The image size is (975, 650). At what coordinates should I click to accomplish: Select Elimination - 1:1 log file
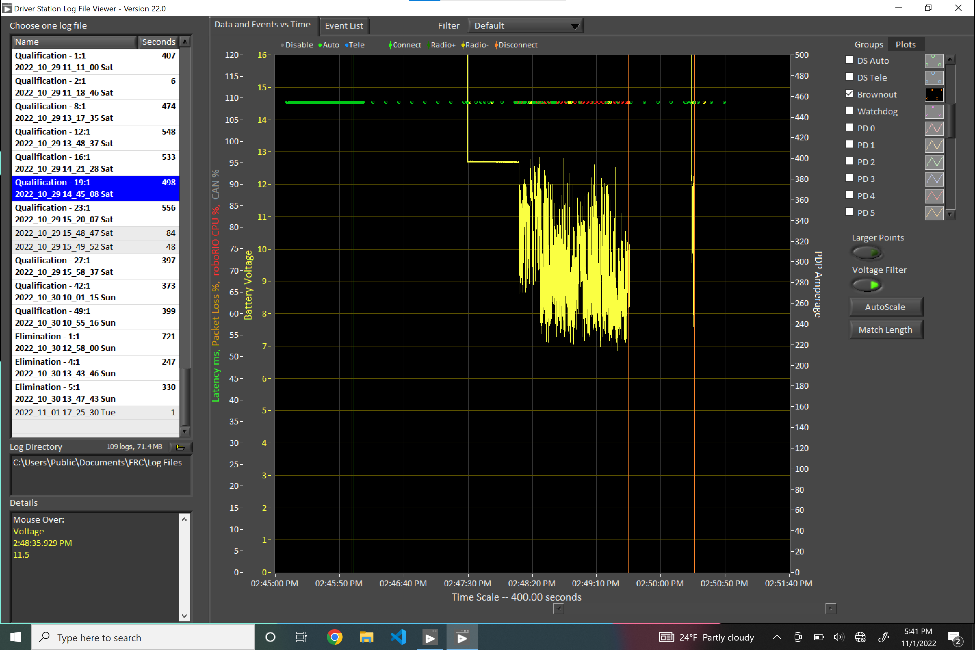coord(95,343)
